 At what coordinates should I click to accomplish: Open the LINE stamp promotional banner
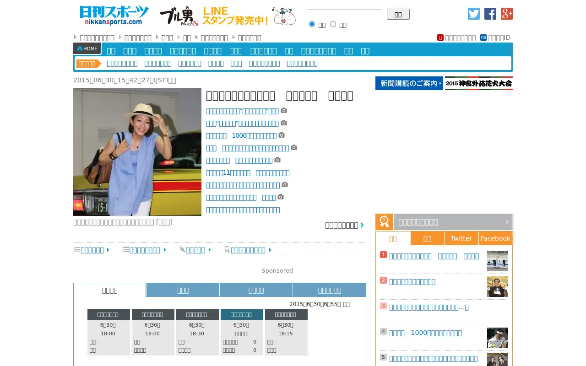pos(228,16)
